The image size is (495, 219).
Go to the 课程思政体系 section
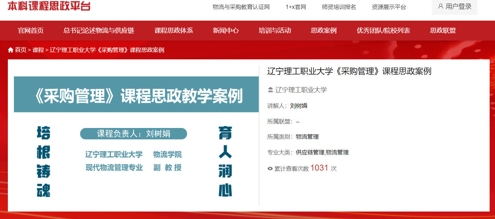coord(174,31)
